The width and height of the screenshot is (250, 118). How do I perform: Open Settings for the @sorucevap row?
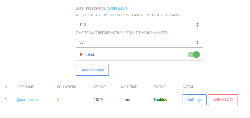195,100
